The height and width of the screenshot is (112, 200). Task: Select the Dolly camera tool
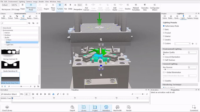[70, 7]
